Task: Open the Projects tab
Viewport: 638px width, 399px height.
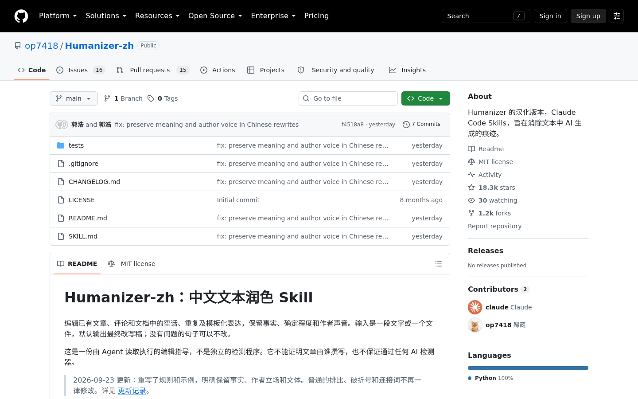Action: click(x=266, y=70)
